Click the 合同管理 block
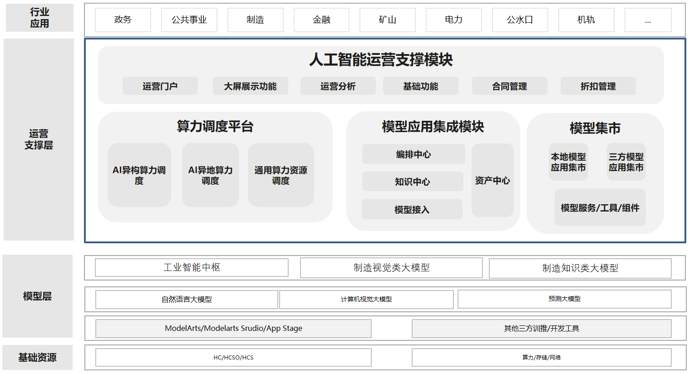689x374 pixels. 509,86
